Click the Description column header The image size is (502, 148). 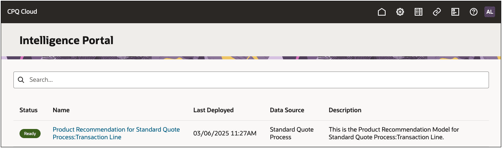(345, 110)
